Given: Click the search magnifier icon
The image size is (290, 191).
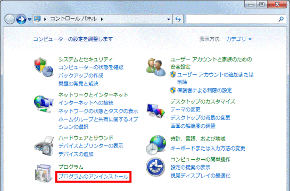Looking at the screenshot, I should click(x=281, y=19).
